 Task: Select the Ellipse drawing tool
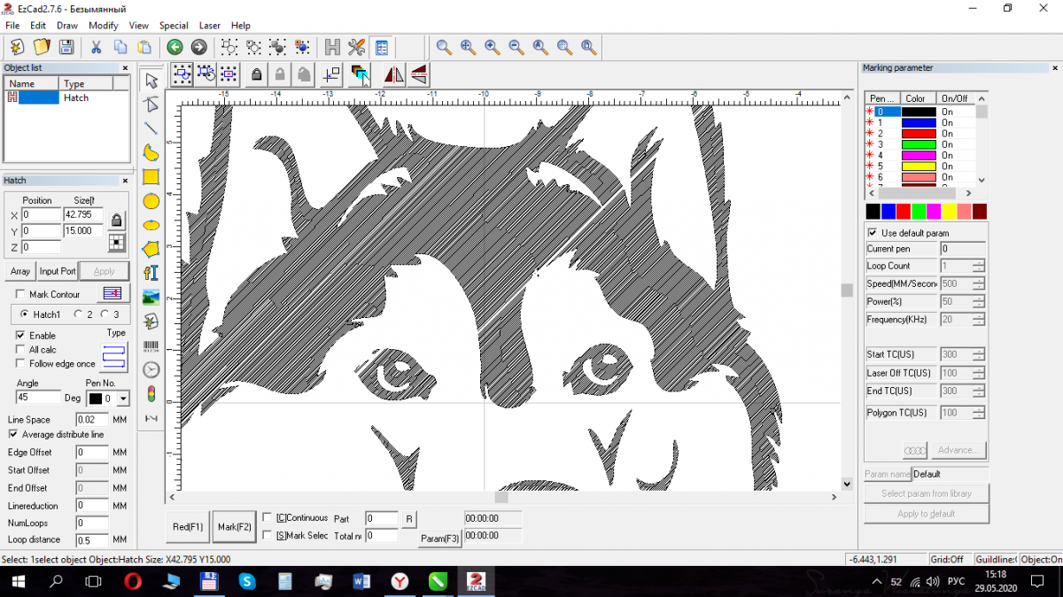pyautogui.click(x=151, y=225)
